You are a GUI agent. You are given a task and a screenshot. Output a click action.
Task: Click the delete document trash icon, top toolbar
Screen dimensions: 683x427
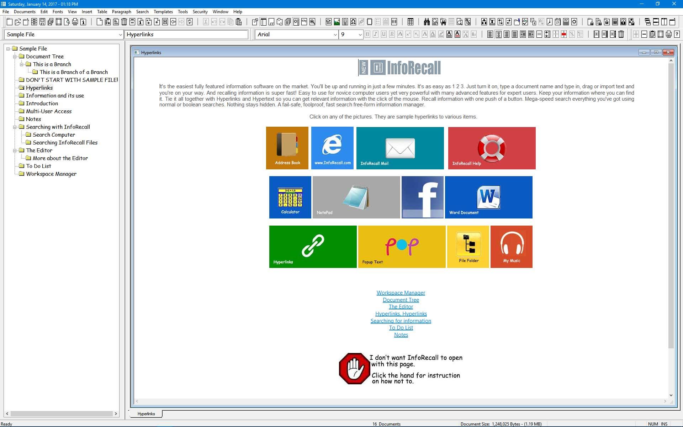tap(124, 22)
